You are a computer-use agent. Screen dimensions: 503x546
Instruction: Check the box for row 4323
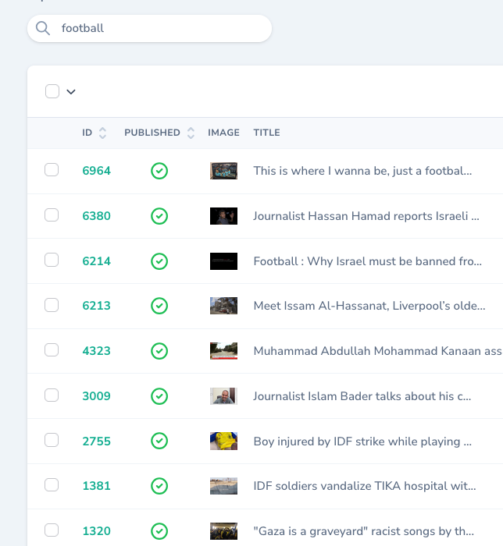click(52, 350)
